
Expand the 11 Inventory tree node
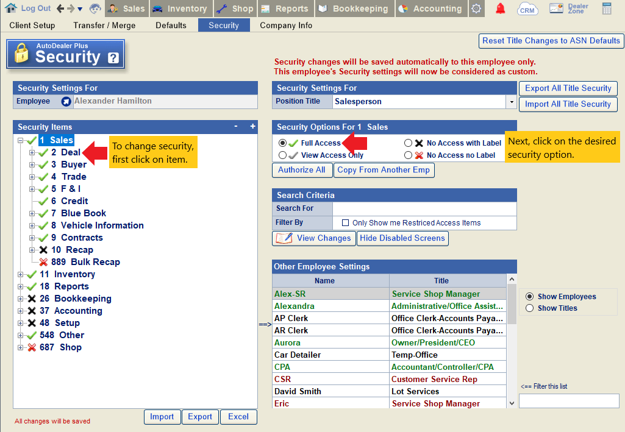tap(20, 274)
